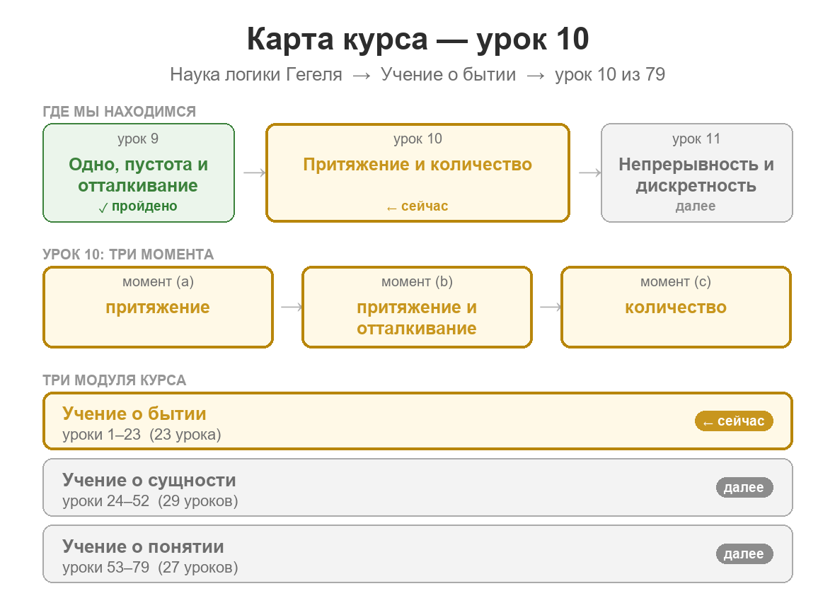Open the lesson 11 card 'Непрерывность и дискретность'
The height and width of the screenshot is (615, 835).
696,173
